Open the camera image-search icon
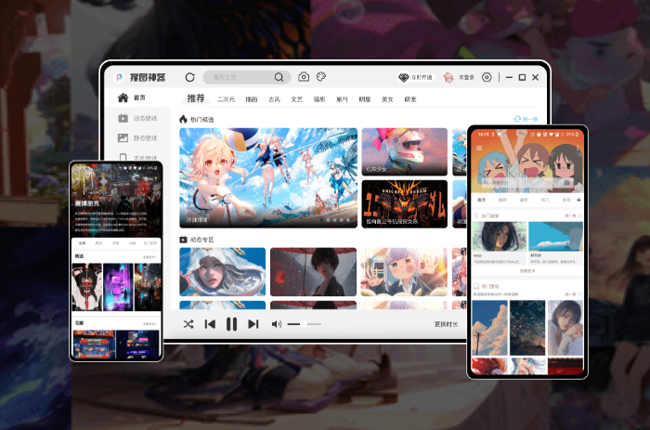Viewport: 650px width, 430px height. pyautogui.click(x=304, y=77)
